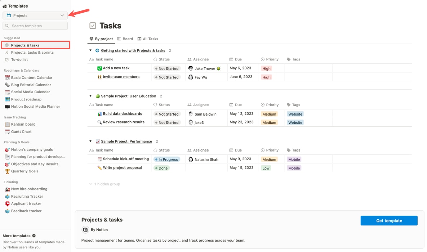This screenshot has height=252, width=427.
Task: Collapse the Getting started with Projects & tasks group
Action: click(90, 50)
